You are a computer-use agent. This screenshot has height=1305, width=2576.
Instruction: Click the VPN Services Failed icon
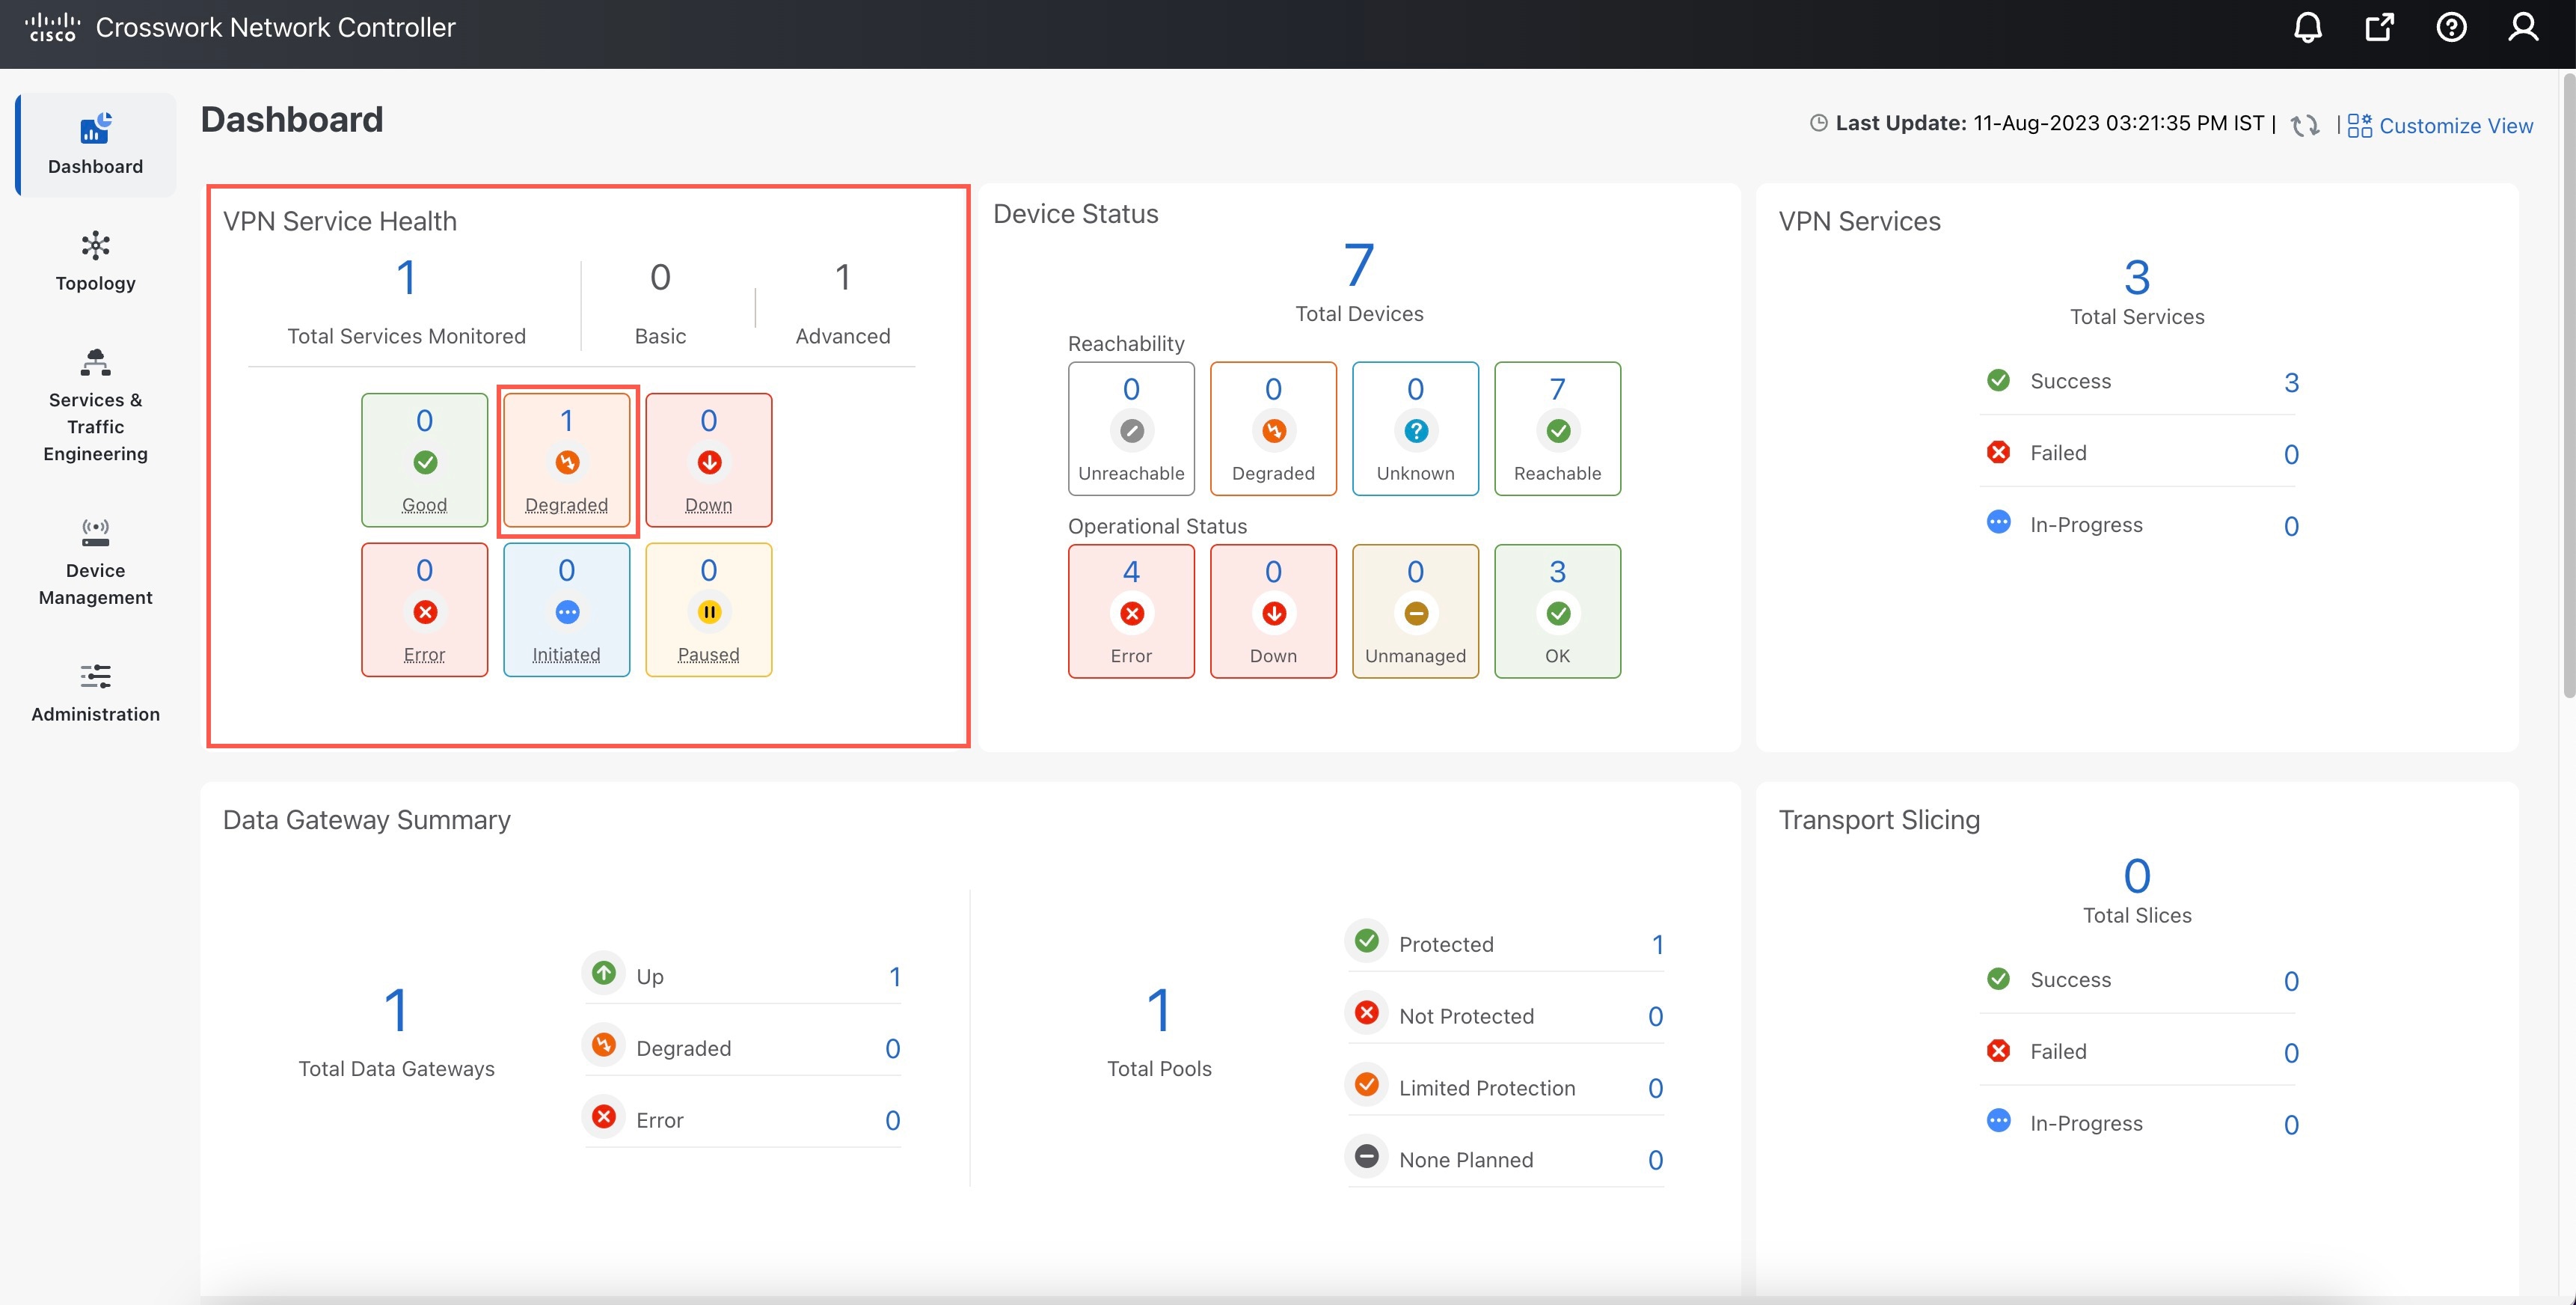point(1998,453)
